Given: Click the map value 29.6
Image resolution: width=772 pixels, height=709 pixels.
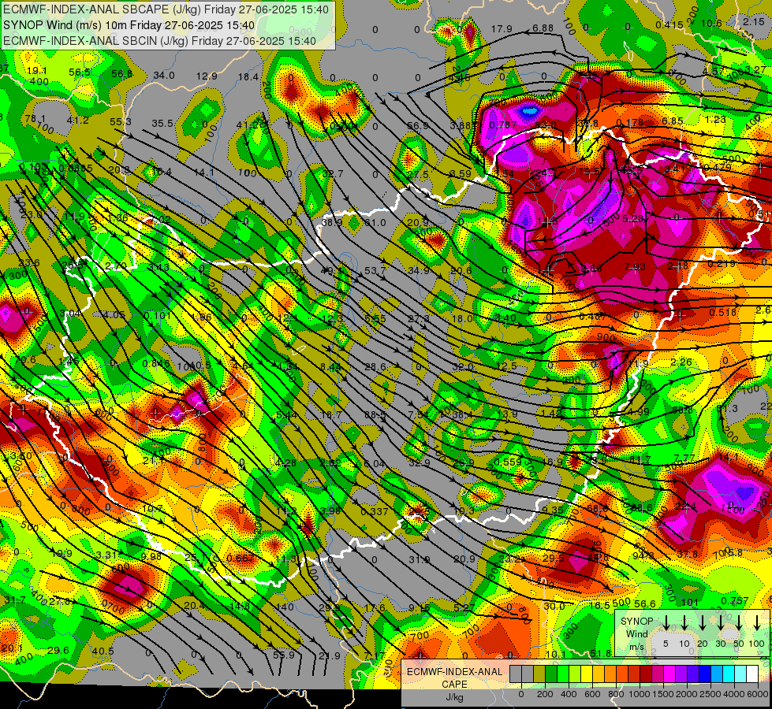Looking at the screenshot, I should (58, 651).
